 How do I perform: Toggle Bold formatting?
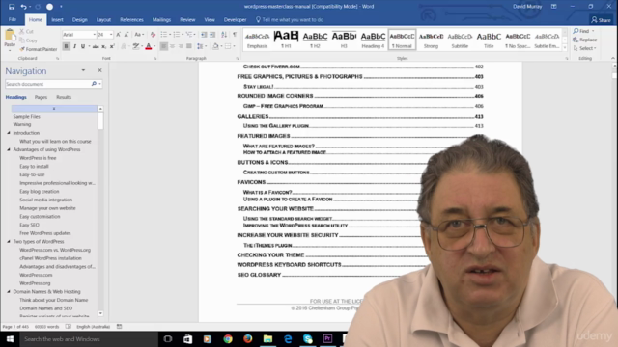(x=66, y=46)
